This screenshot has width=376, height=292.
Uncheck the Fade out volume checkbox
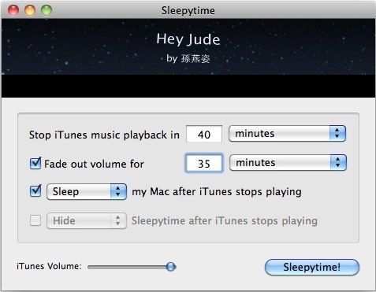pos(35,163)
